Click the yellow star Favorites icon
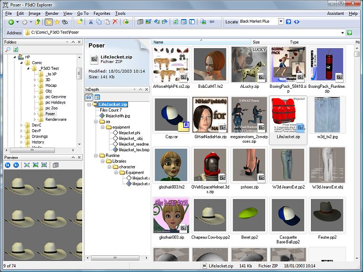This screenshot has height=272, width=363. pos(57,22)
